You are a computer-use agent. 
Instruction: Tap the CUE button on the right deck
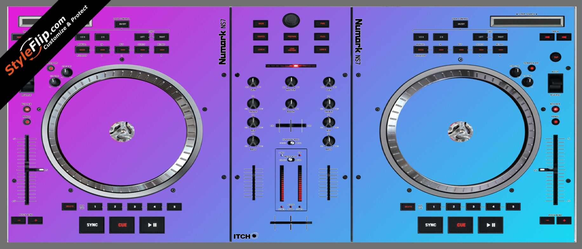pyautogui.click(x=461, y=225)
